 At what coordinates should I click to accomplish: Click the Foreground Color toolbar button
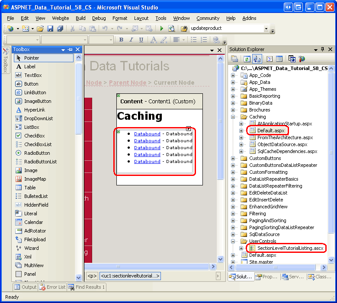[x=154, y=40]
